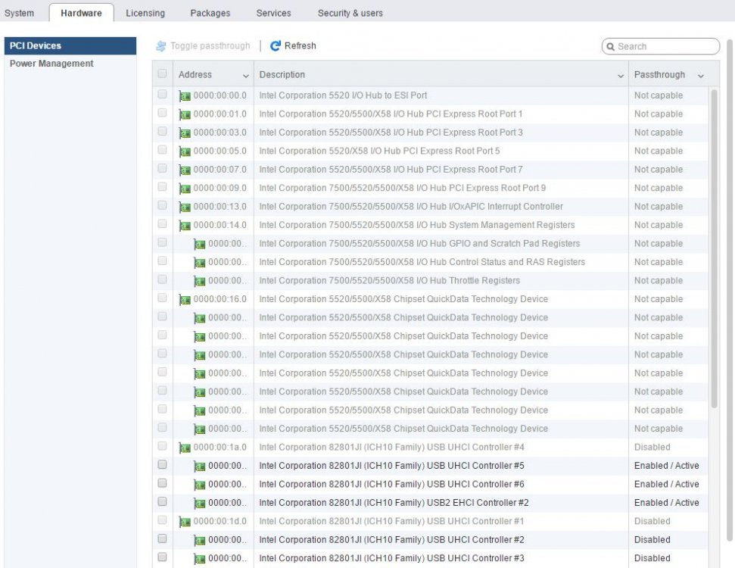Click PCI card icon for 0000:00:16.0
Screen dimensions: 735x568
[x=185, y=300]
